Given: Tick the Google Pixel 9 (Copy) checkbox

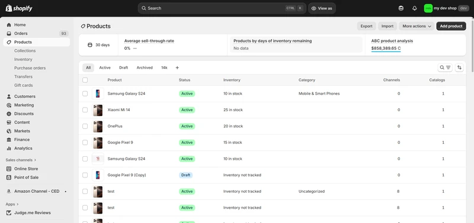Looking at the screenshot, I should tap(85, 175).
